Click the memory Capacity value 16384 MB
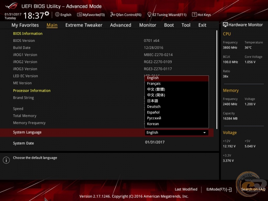 point(230,119)
